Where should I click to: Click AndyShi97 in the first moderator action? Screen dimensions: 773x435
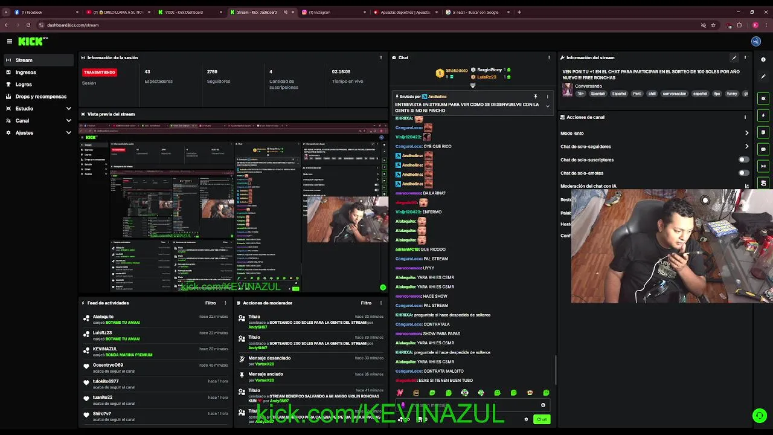pyautogui.click(x=258, y=327)
